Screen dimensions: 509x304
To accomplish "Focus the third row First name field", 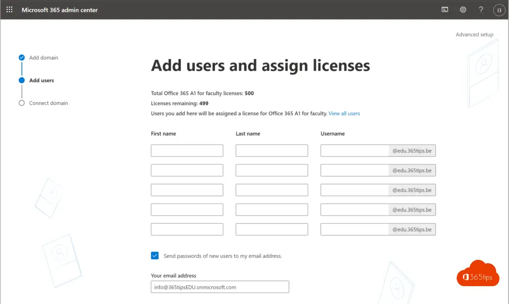I will tap(187, 190).
